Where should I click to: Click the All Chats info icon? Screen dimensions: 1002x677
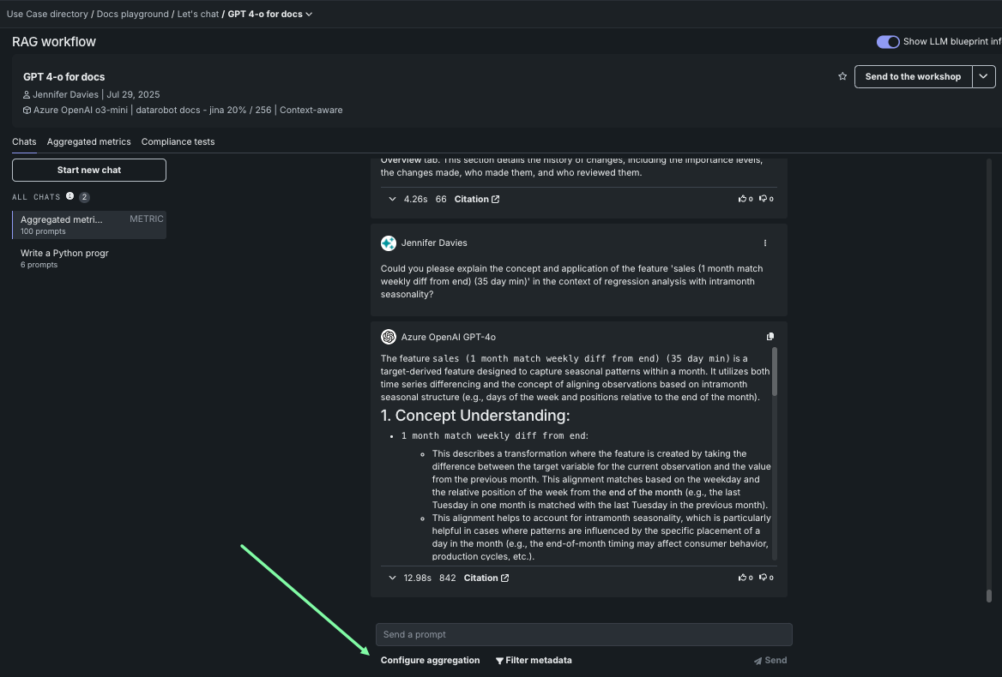click(x=70, y=197)
